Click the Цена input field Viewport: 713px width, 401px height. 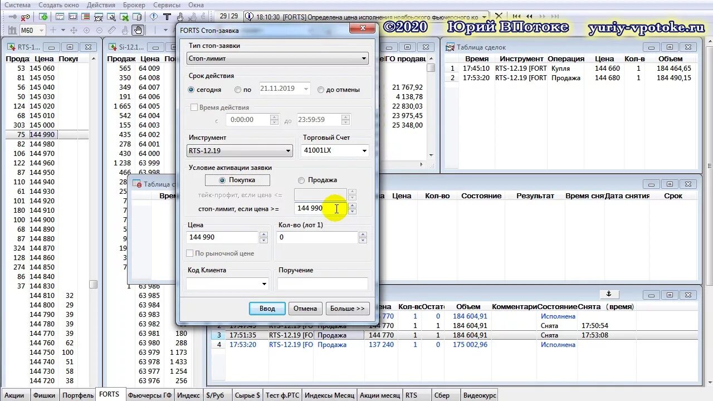pos(222,237)
